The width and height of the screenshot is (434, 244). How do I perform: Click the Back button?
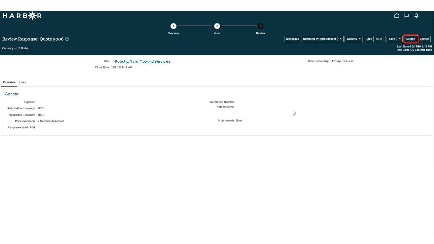click(369, 39)
